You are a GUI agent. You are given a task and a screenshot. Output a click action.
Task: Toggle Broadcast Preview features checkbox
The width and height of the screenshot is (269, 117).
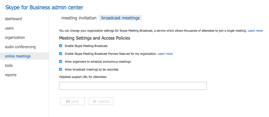(61, 54)
